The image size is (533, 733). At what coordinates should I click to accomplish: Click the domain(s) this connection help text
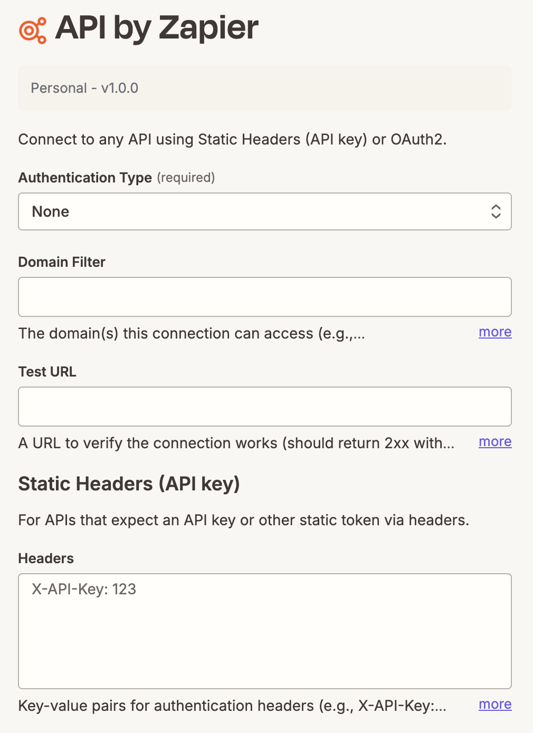(192, 334)
